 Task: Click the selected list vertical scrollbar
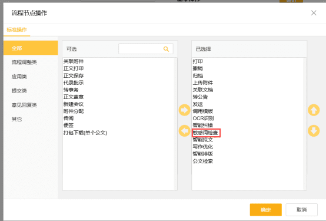click(x=305, y=124)
